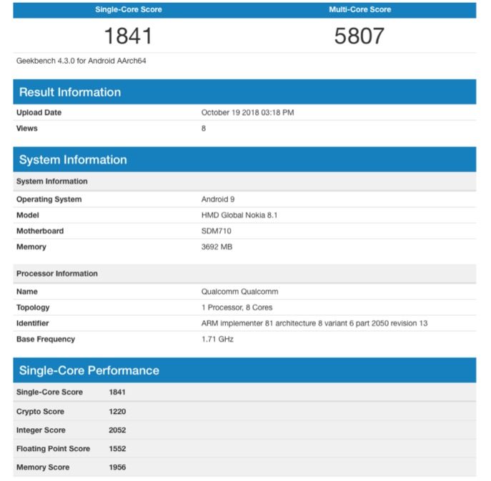Select the 1.71 GHz base frequency value
Image resolution: width=491 pixels, height=481 pixels.
pos(217,339)
